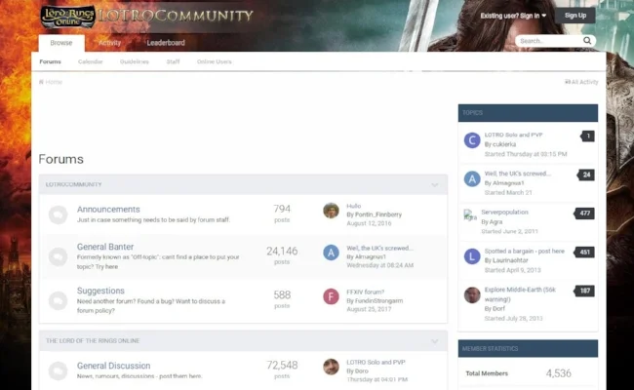Image resolution: width=634 pixels, height=390 pixels.
Task: Open FFXIV forum? latest post
Action: point(366,292)
